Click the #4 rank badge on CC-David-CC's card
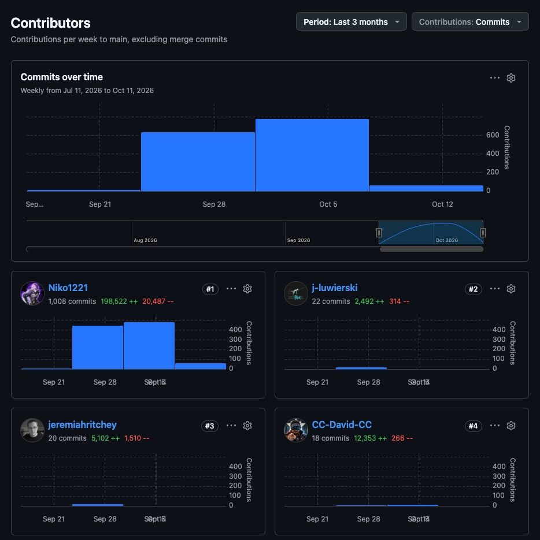 coord(473,426)
